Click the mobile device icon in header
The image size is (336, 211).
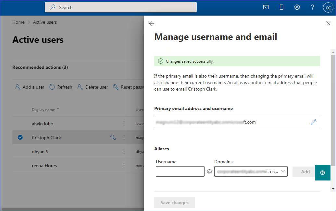[x=281, y=7]
